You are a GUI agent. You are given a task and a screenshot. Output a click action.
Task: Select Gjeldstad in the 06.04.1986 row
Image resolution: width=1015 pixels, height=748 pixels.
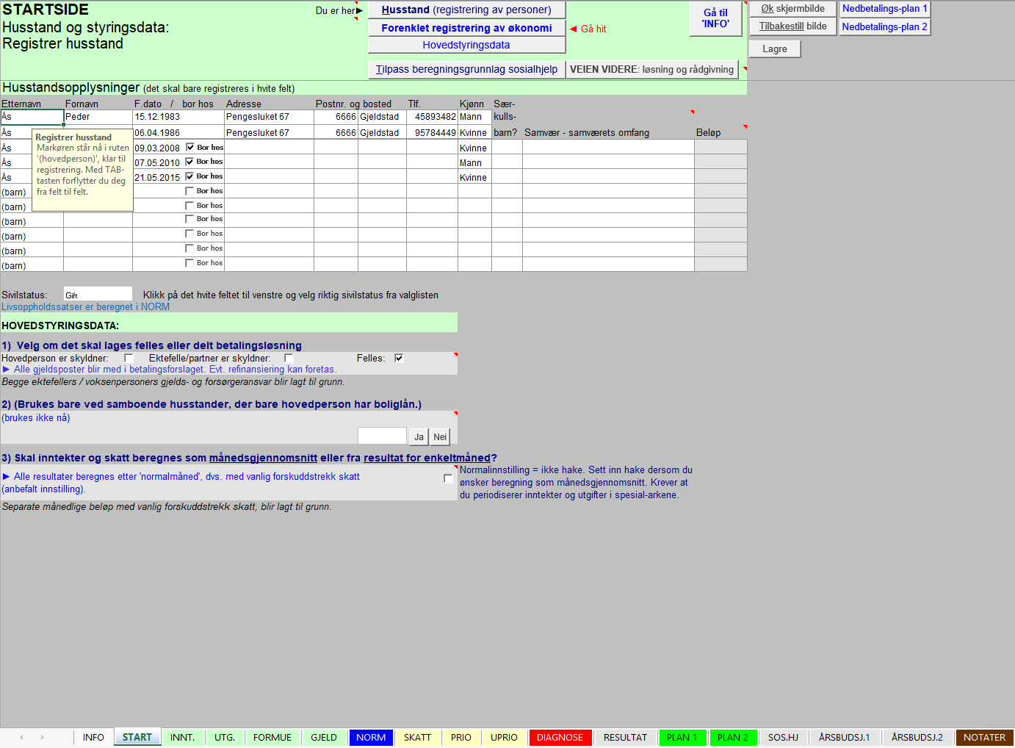(382, 133)
